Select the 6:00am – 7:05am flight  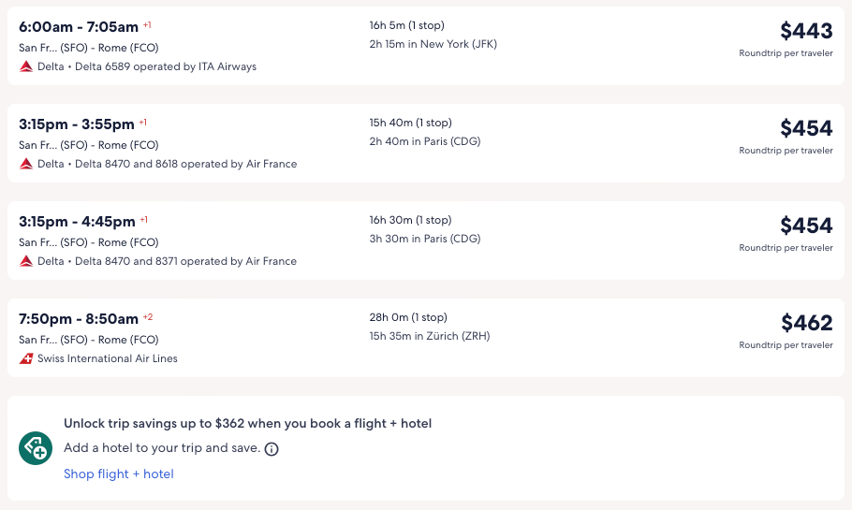click(79, 27)
